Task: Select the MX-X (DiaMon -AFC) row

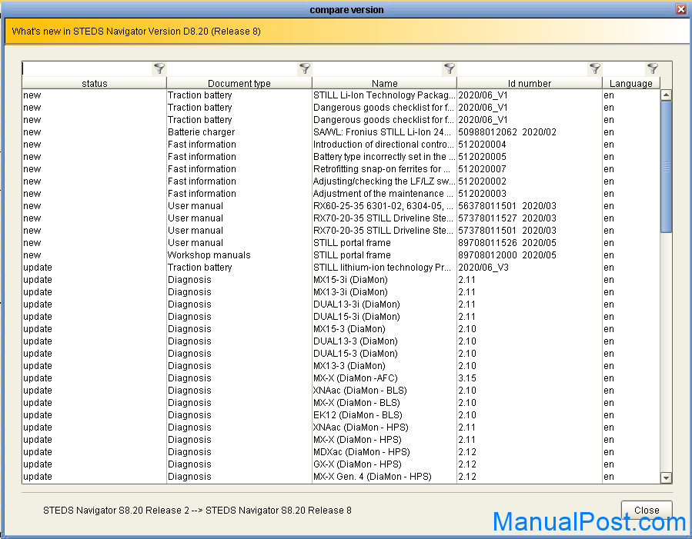Action: 341,379
